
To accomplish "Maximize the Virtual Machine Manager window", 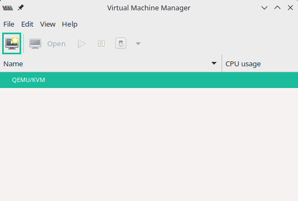I will (x=277, y=8).
